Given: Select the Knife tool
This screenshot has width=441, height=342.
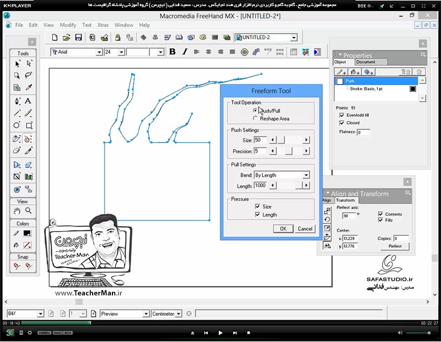Looking at the screenshot, I should [x=29, y=151].
